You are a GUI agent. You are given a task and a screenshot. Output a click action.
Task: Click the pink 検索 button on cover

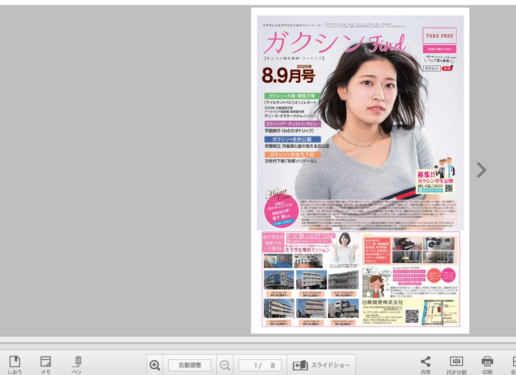[x=447, y=68]
